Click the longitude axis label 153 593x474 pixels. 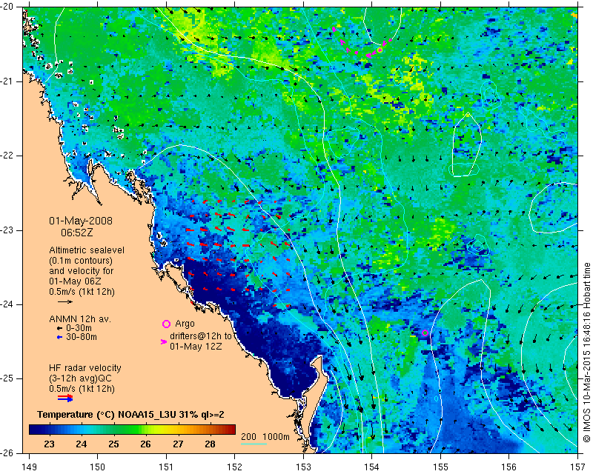click(303, 467)
